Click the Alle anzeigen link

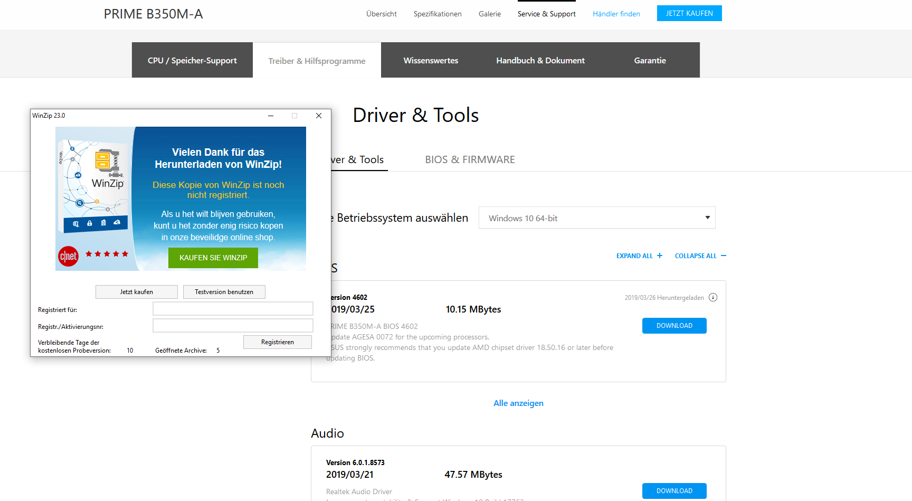(x=518, y=403)
